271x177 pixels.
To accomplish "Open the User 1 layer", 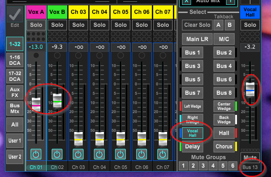I will [x=15, y=141].
